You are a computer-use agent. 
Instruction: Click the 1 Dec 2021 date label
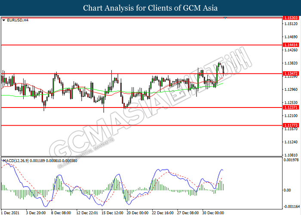[x=11, y=213]
